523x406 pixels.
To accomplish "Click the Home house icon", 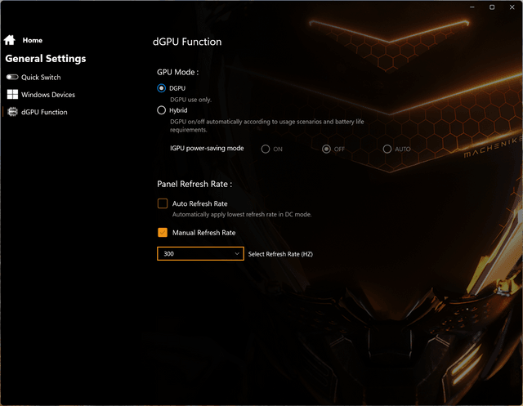I will [10, 40].
